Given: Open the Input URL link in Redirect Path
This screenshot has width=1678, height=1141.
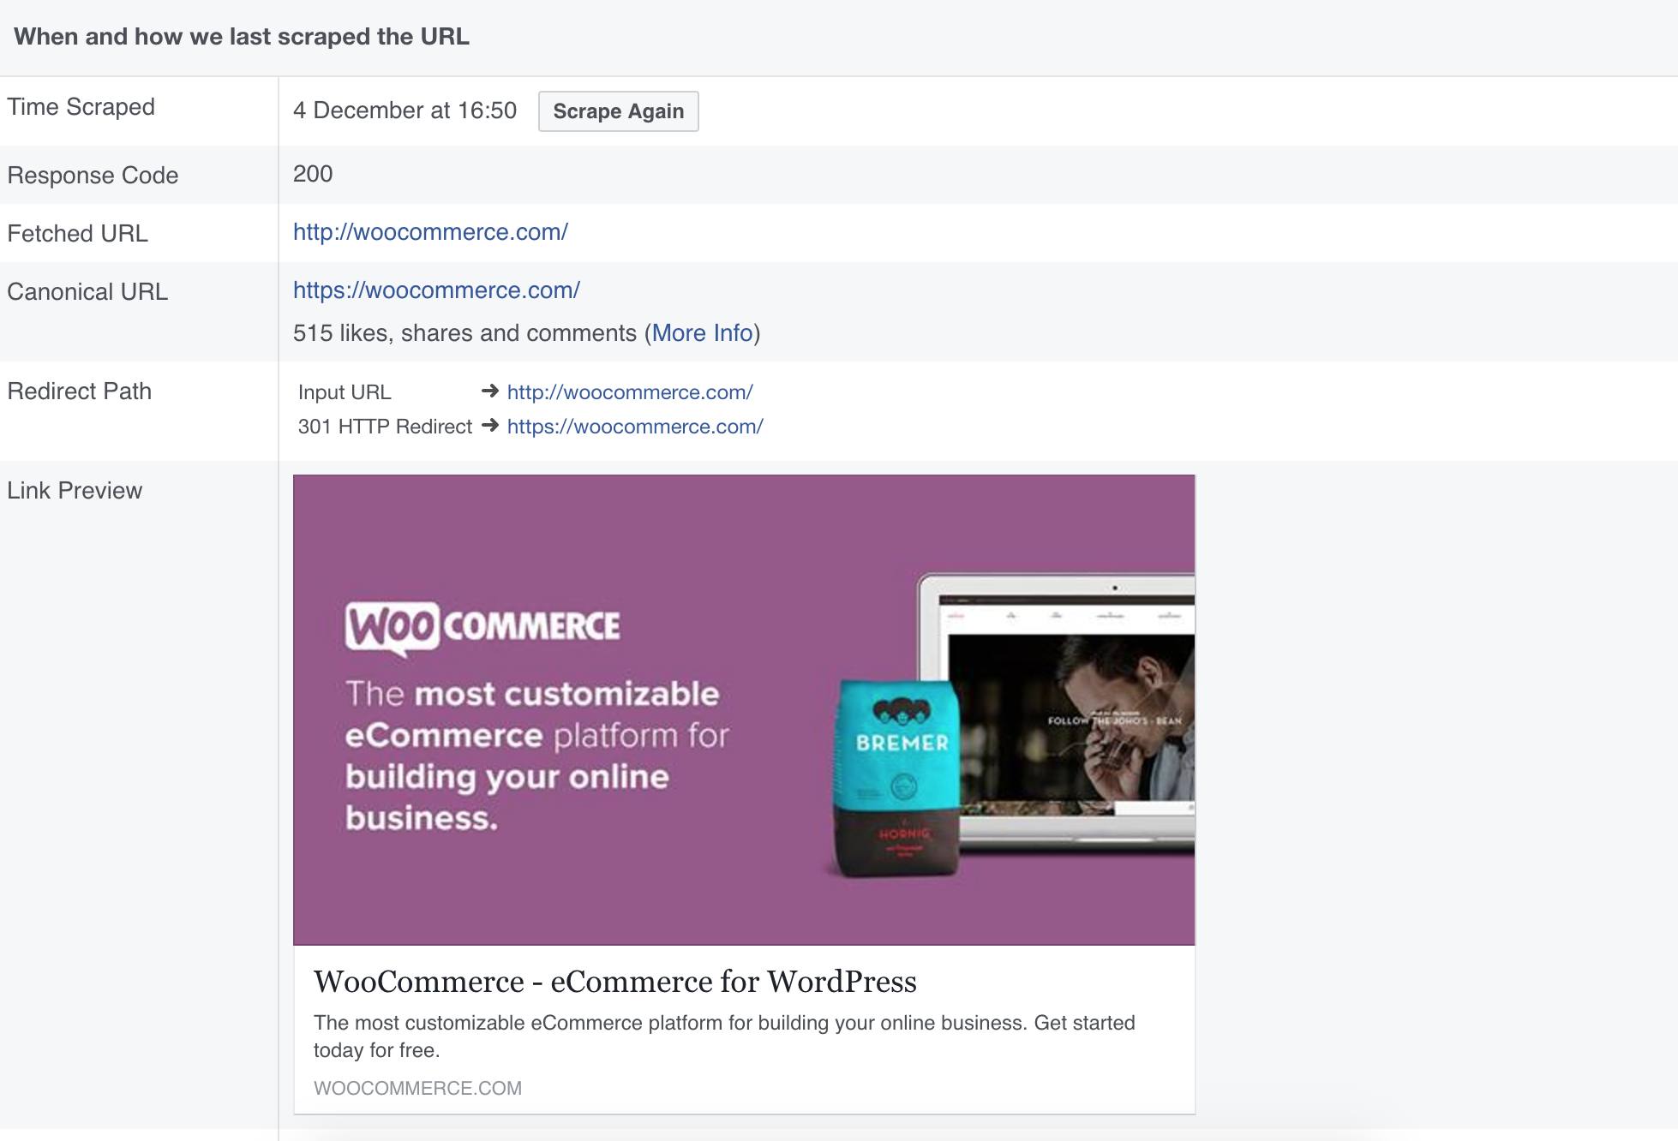Looking at the screenshot, I should pos(630,392).
